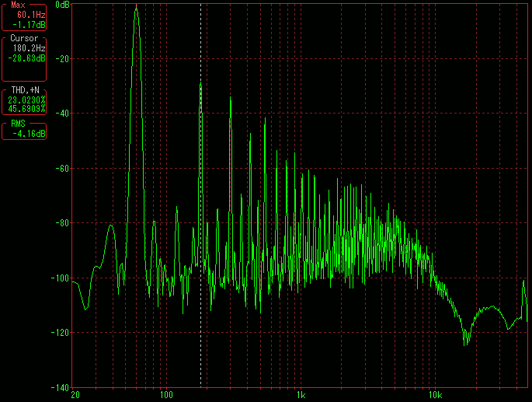Click the -100 dB axis label
The width and height of the screenshot is (532, 402).
pos(60,278)
